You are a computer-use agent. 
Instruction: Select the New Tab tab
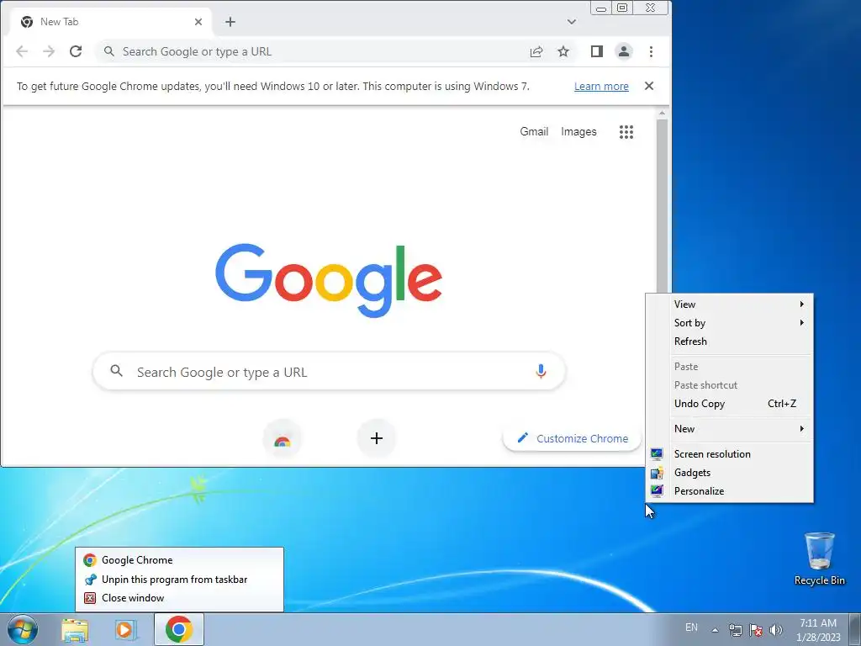112,22
